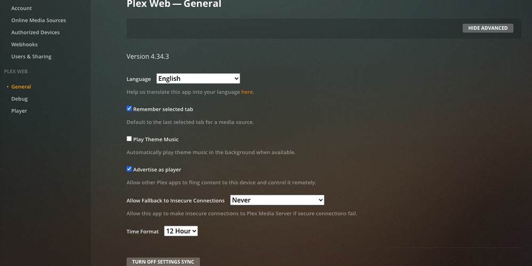Follow the 'here' translation link

(x=247, y=92)
